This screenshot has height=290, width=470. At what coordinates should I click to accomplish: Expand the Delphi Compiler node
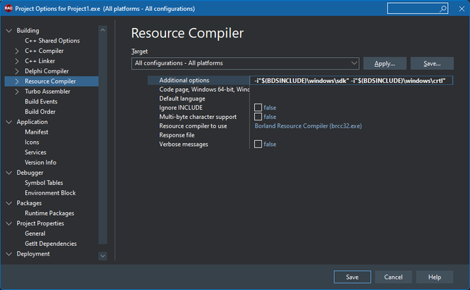pyautogui.click(x=17, y=71)
